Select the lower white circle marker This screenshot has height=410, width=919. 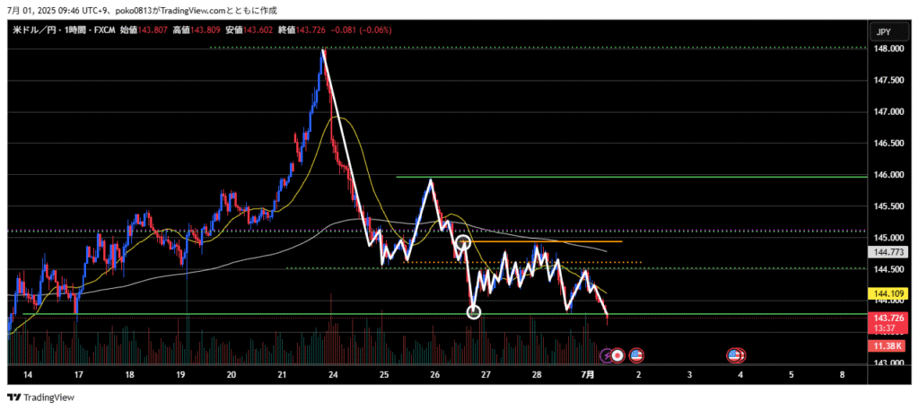point(474,312)
